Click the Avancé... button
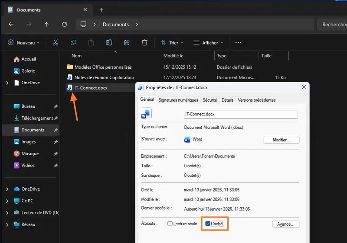 285,224
